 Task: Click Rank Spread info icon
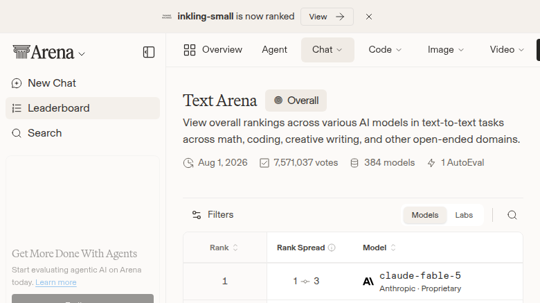332,248
